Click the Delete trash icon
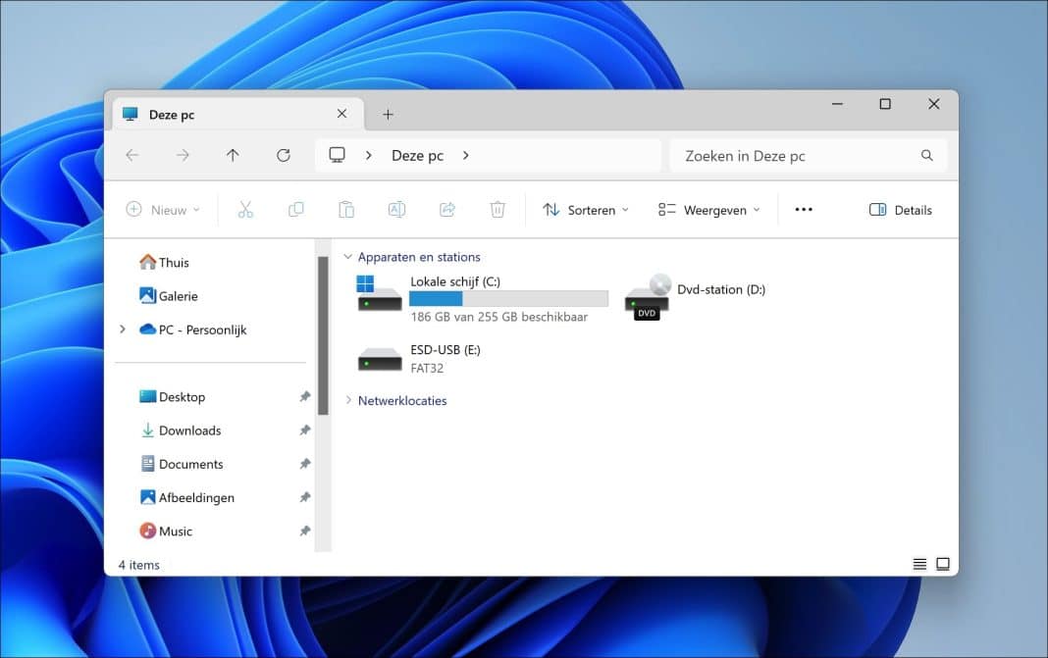 click(498, 209)
